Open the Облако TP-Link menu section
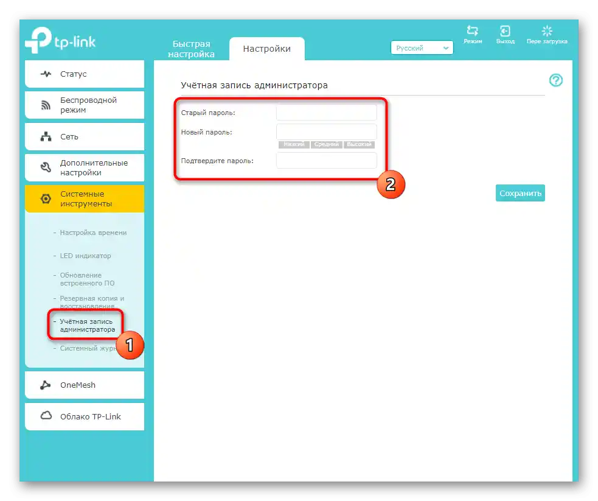 click(x=85, y=416)
